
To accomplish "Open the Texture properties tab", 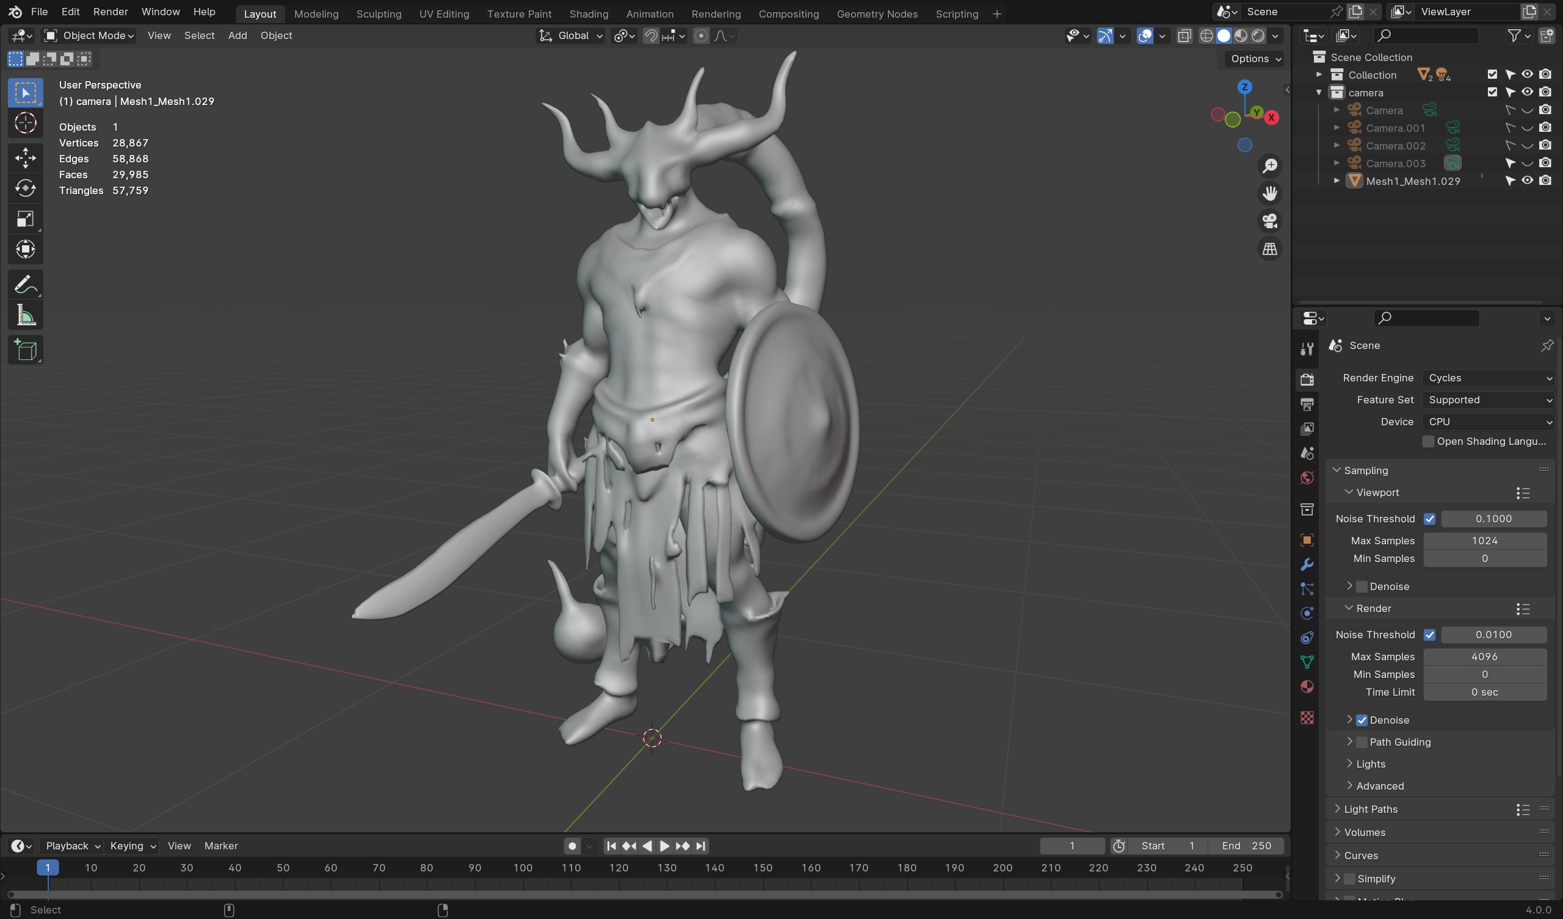I will click(1307, 718).
